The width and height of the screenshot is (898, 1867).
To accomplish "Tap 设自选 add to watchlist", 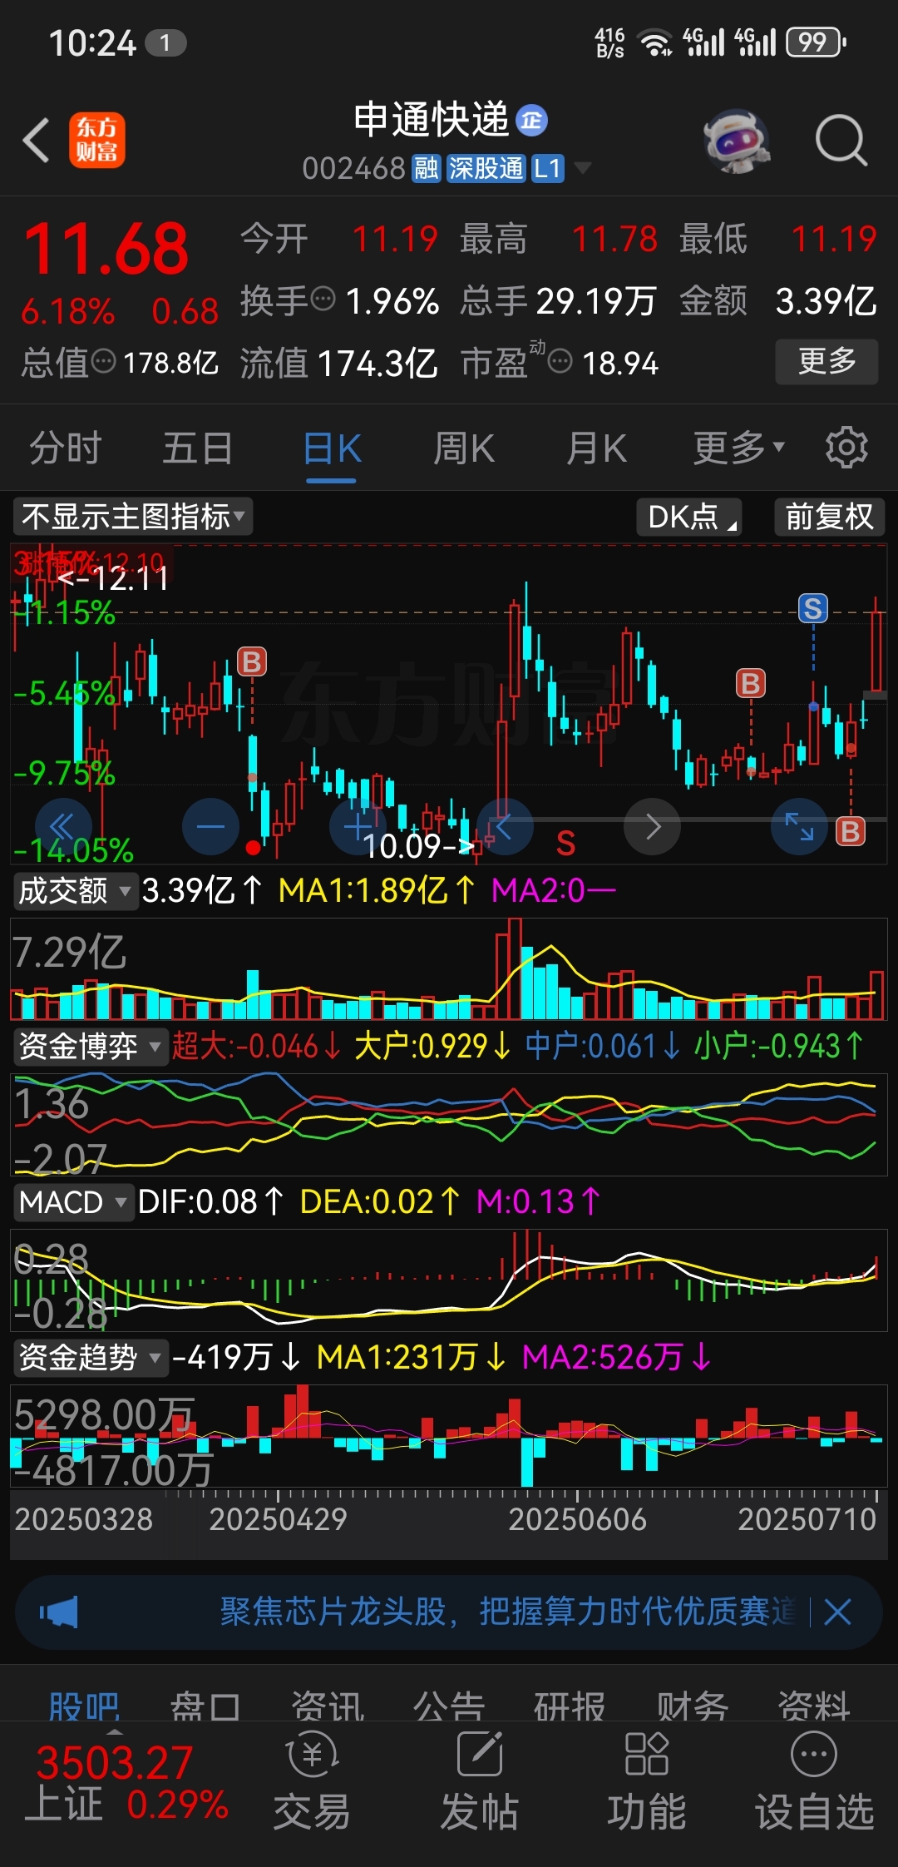I will pyautogui.click(x=814, y=1781).
